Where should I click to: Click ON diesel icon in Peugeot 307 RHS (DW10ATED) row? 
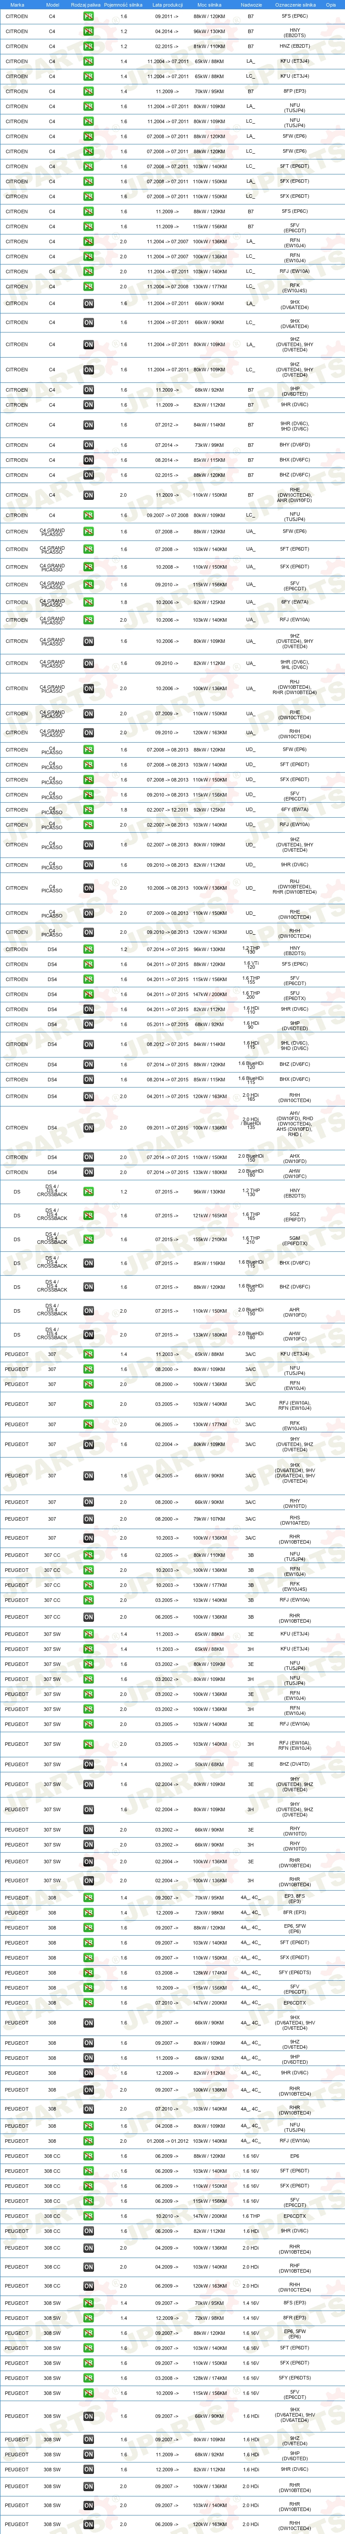(x=89, y=1519)
